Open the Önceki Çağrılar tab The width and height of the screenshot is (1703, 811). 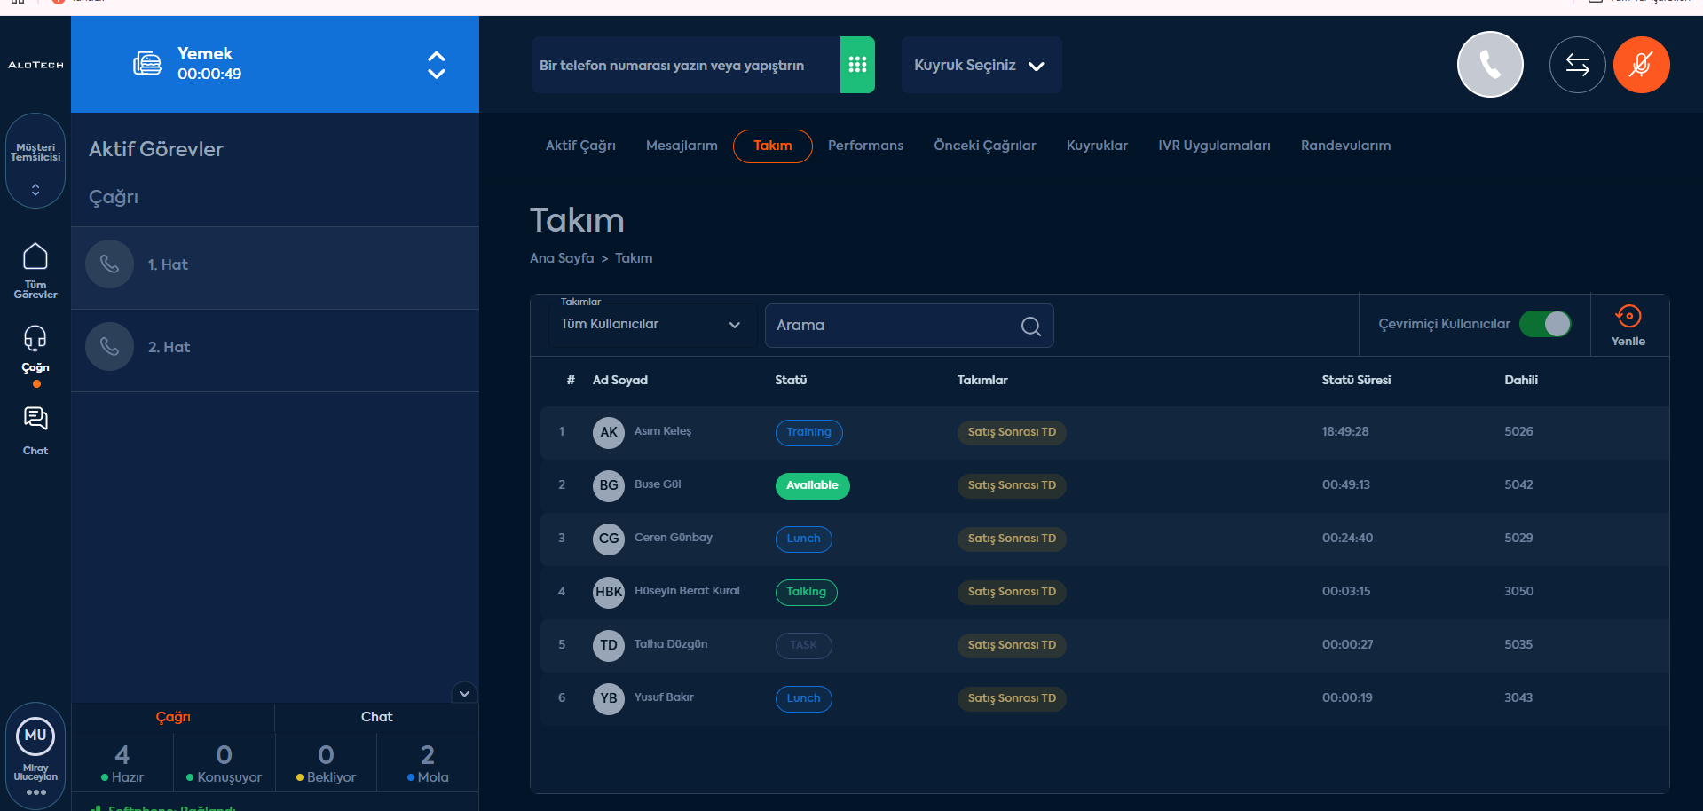[x=984, y=146]
